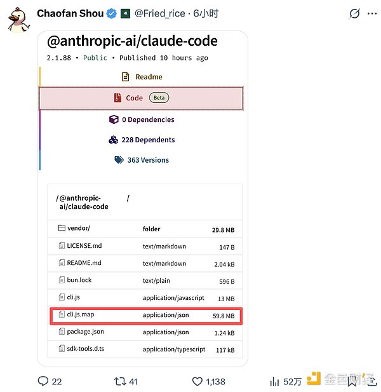This screenshot has height=392, width=381.
Task: Click the reply comment icon
Action: coord(43,381)
